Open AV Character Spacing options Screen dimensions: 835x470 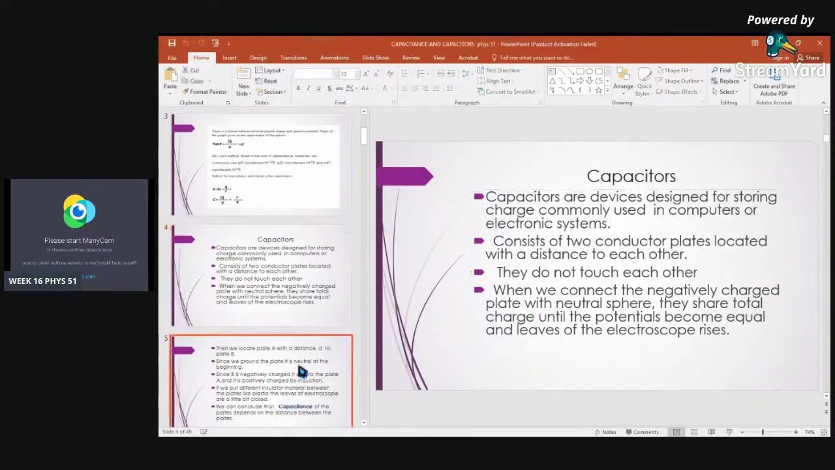click(x=351, y=88)
